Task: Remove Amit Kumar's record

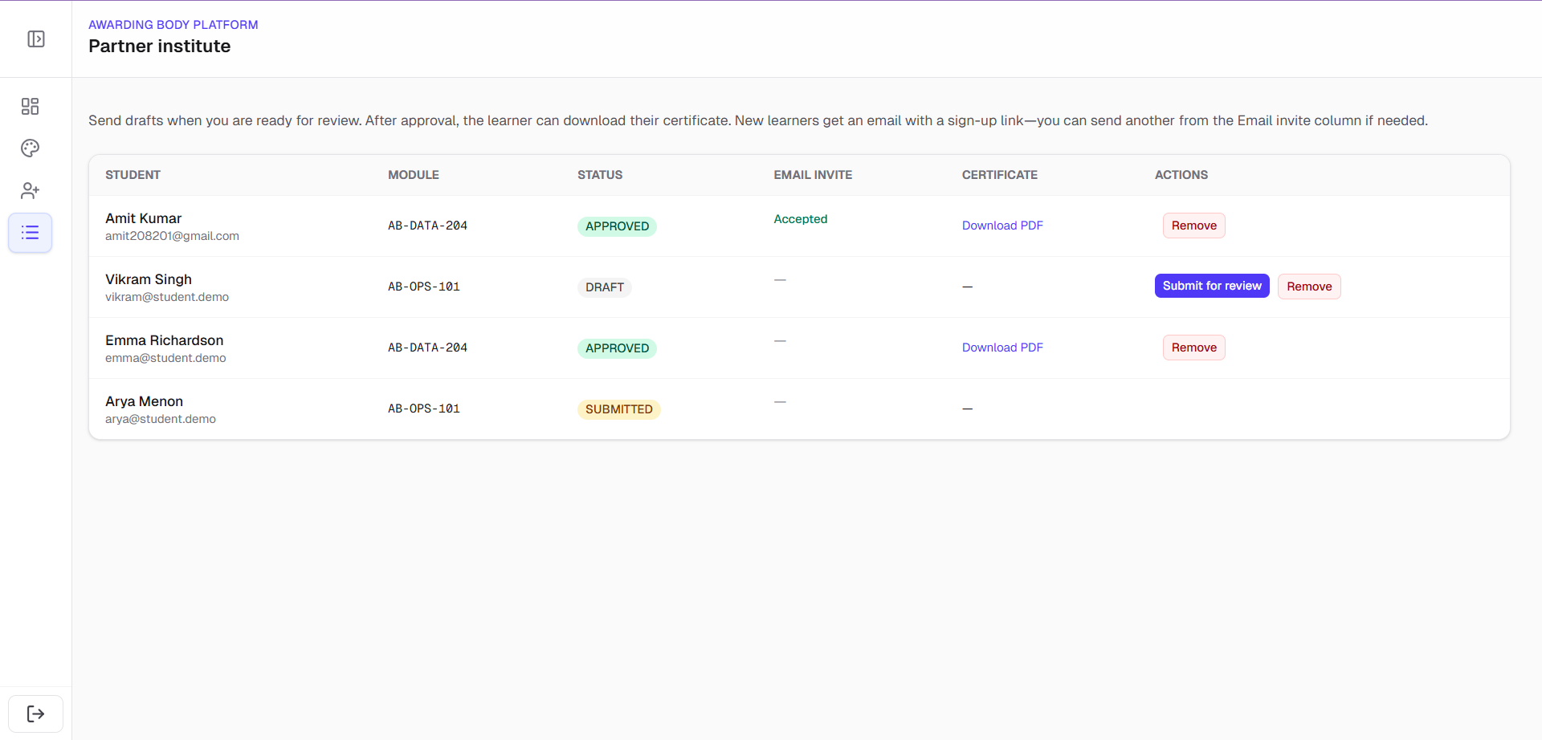Action: point(1193,226)
